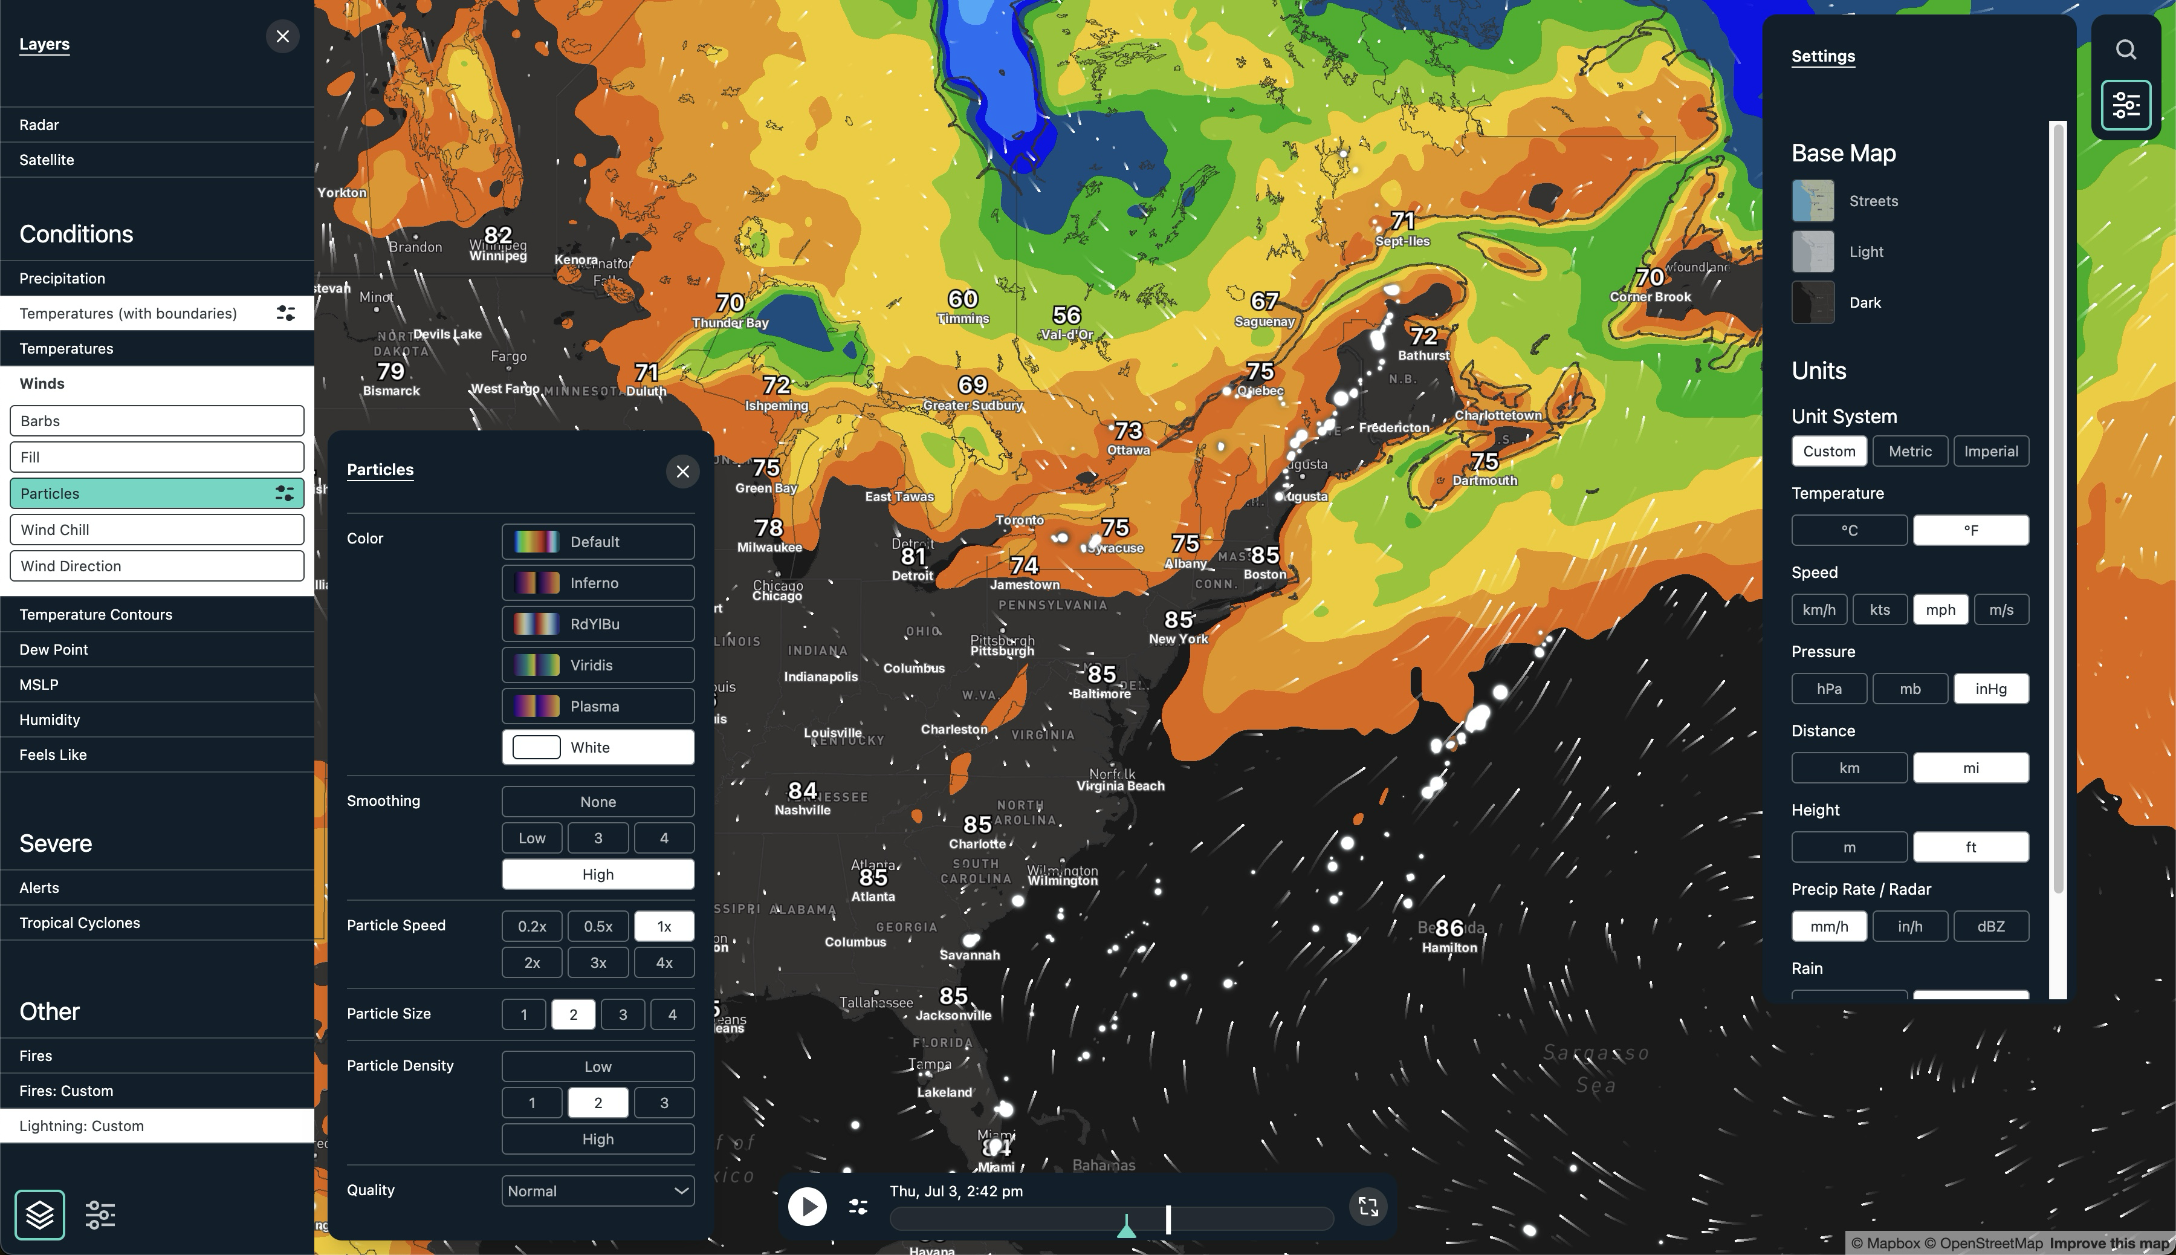Viewport: 2176px width, 1255px height.
Task: Open sliders icon beside layers icon
Action: pos(101,1214)
